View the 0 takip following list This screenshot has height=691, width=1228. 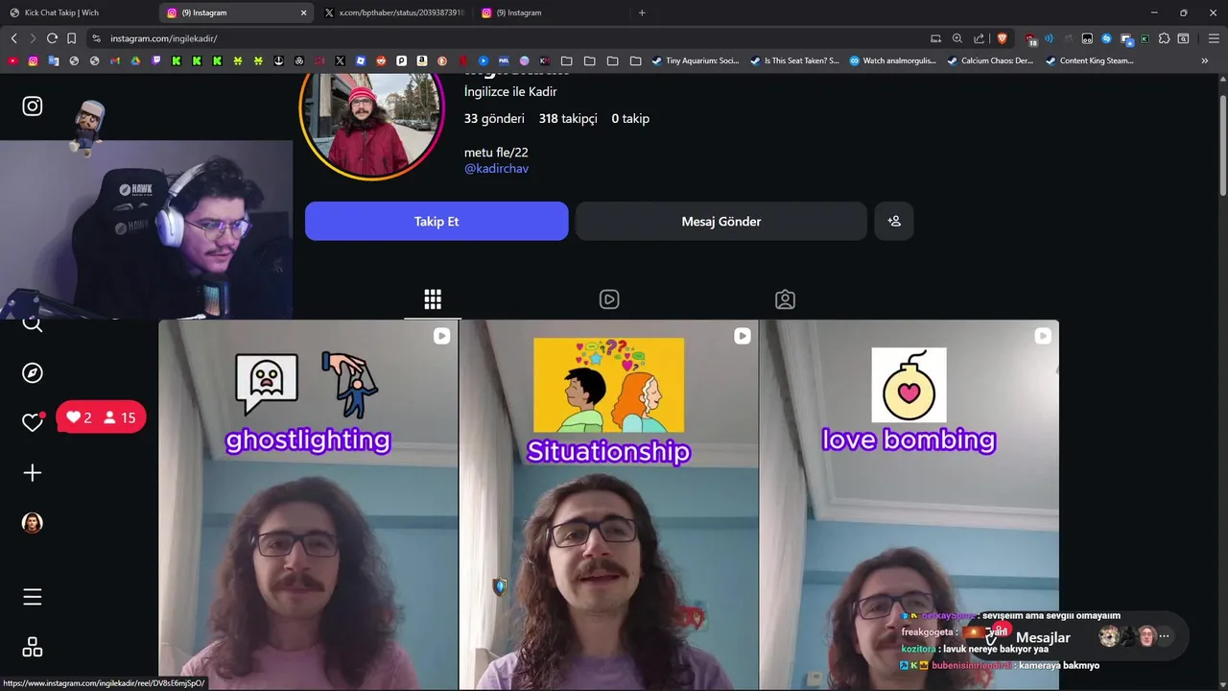630,118
